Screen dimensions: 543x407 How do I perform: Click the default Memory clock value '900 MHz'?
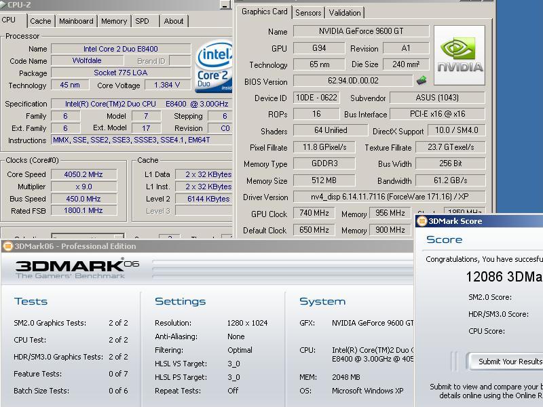[390, 230]
